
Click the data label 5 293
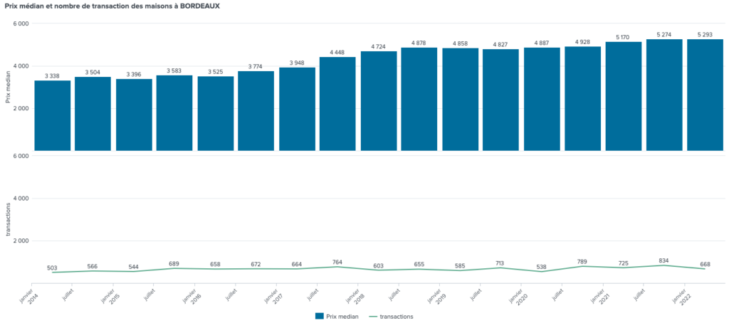point(706,34)
